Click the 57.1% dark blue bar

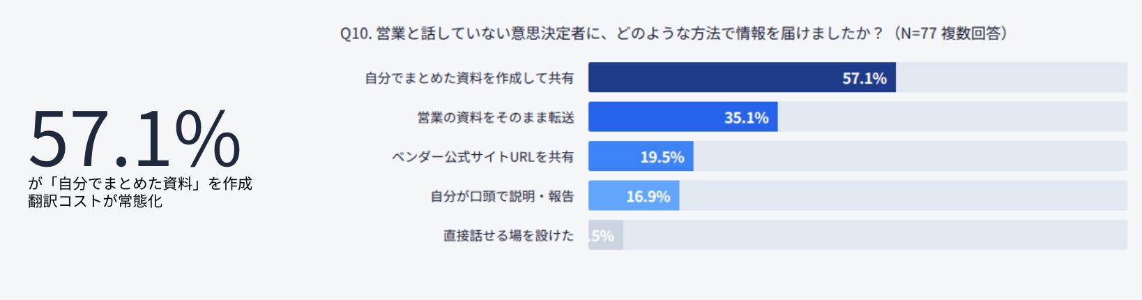click(x=742, y=77)
